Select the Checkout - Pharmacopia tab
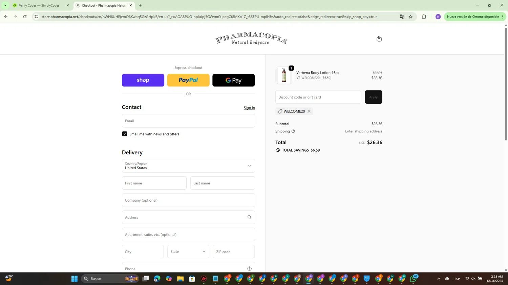 [x=104, y=5]
